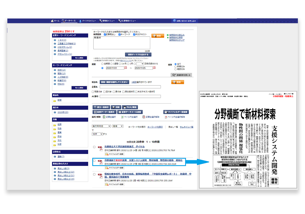This screenshot has width=305, height=214.
Task: Click ページ内全選択 green check icon
Action: 123,117
